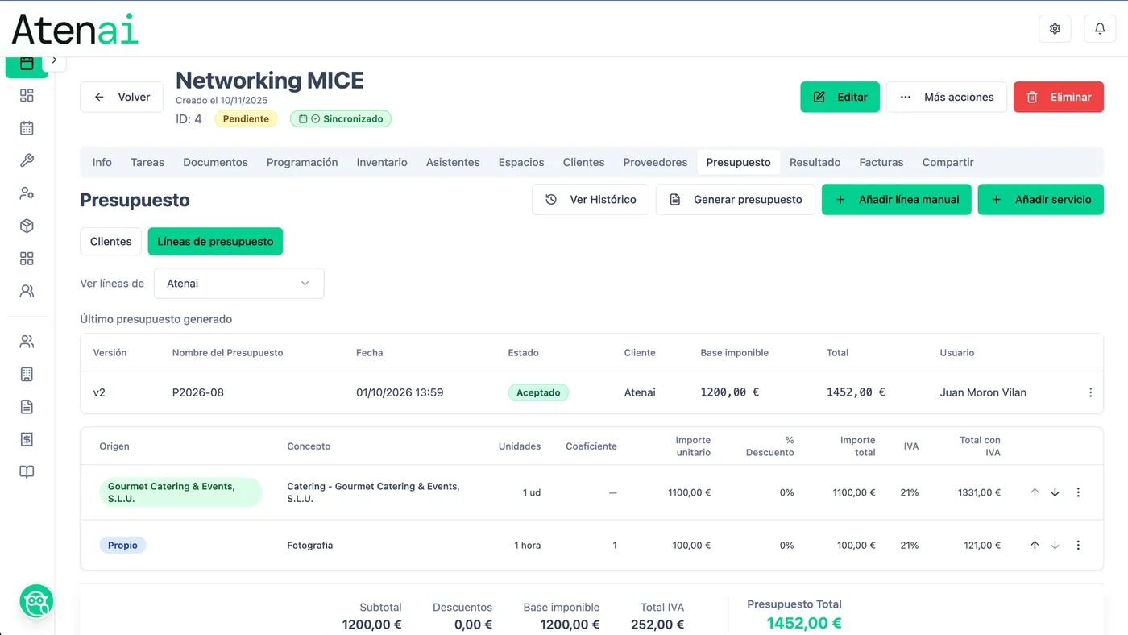Select the Espacios tab
Viewport: 1128px width, 635px height.
[521, 162]
